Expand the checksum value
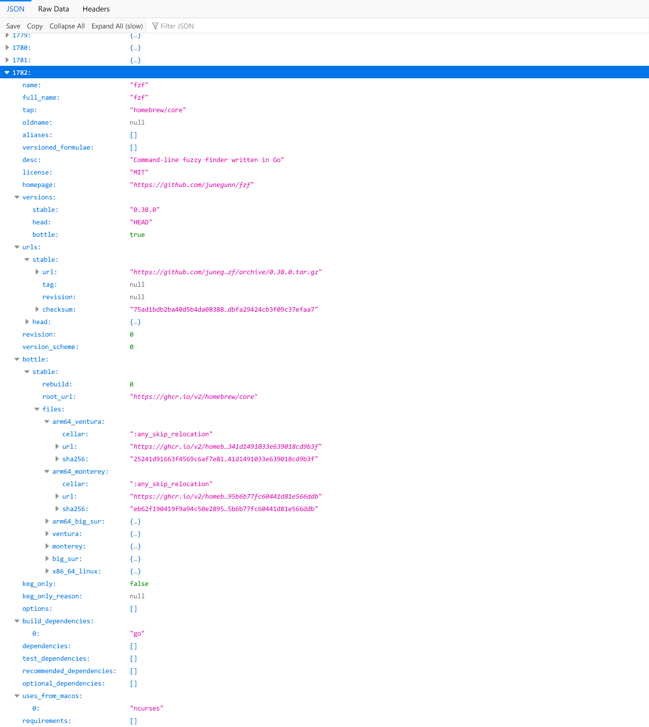The height and width of the screenshot is (727, 649). (x=37, y=309)
